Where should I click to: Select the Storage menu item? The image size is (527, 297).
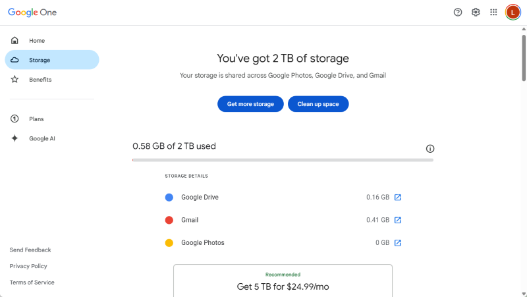click(x=52, y=60)
